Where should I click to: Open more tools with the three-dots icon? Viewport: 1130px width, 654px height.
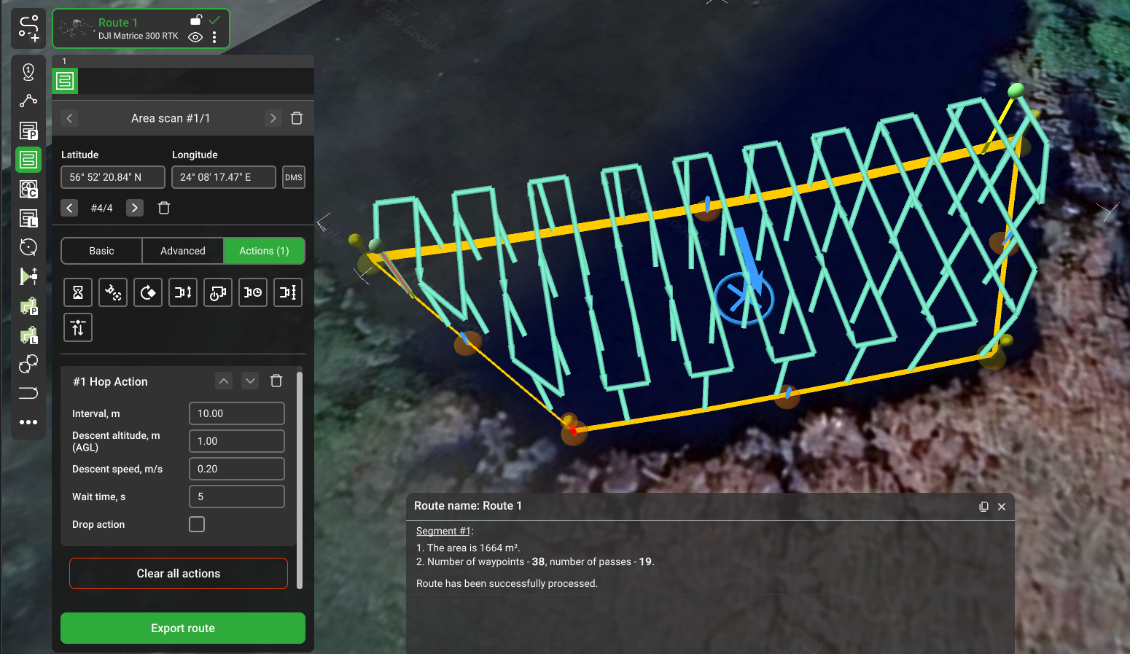[x=28, y=422]
